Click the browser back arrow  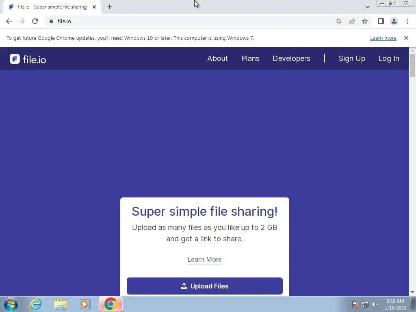point(9,21)
